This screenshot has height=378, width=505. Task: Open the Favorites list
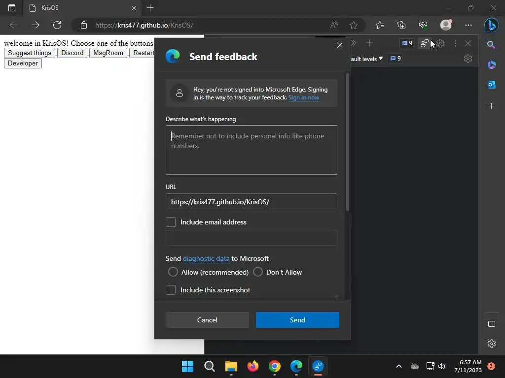pos(380,25)
